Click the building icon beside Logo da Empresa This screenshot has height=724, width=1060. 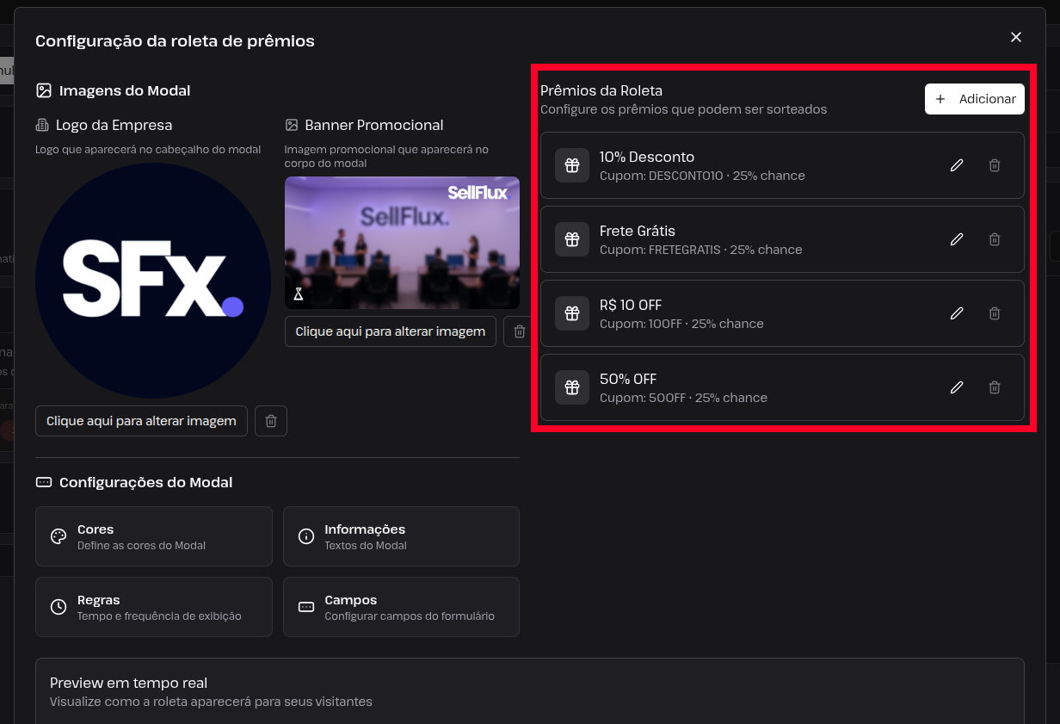pos(42,125)
